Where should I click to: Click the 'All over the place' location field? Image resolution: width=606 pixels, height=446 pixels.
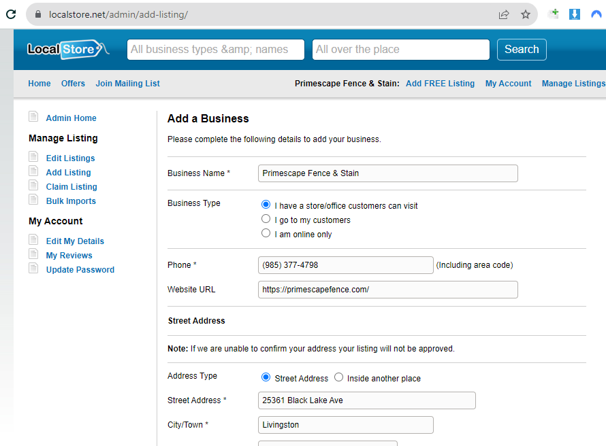click(401, 50)
